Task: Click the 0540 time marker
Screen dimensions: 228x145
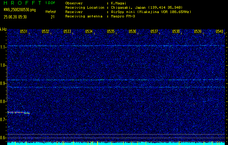Action: [x=219, y=32]
